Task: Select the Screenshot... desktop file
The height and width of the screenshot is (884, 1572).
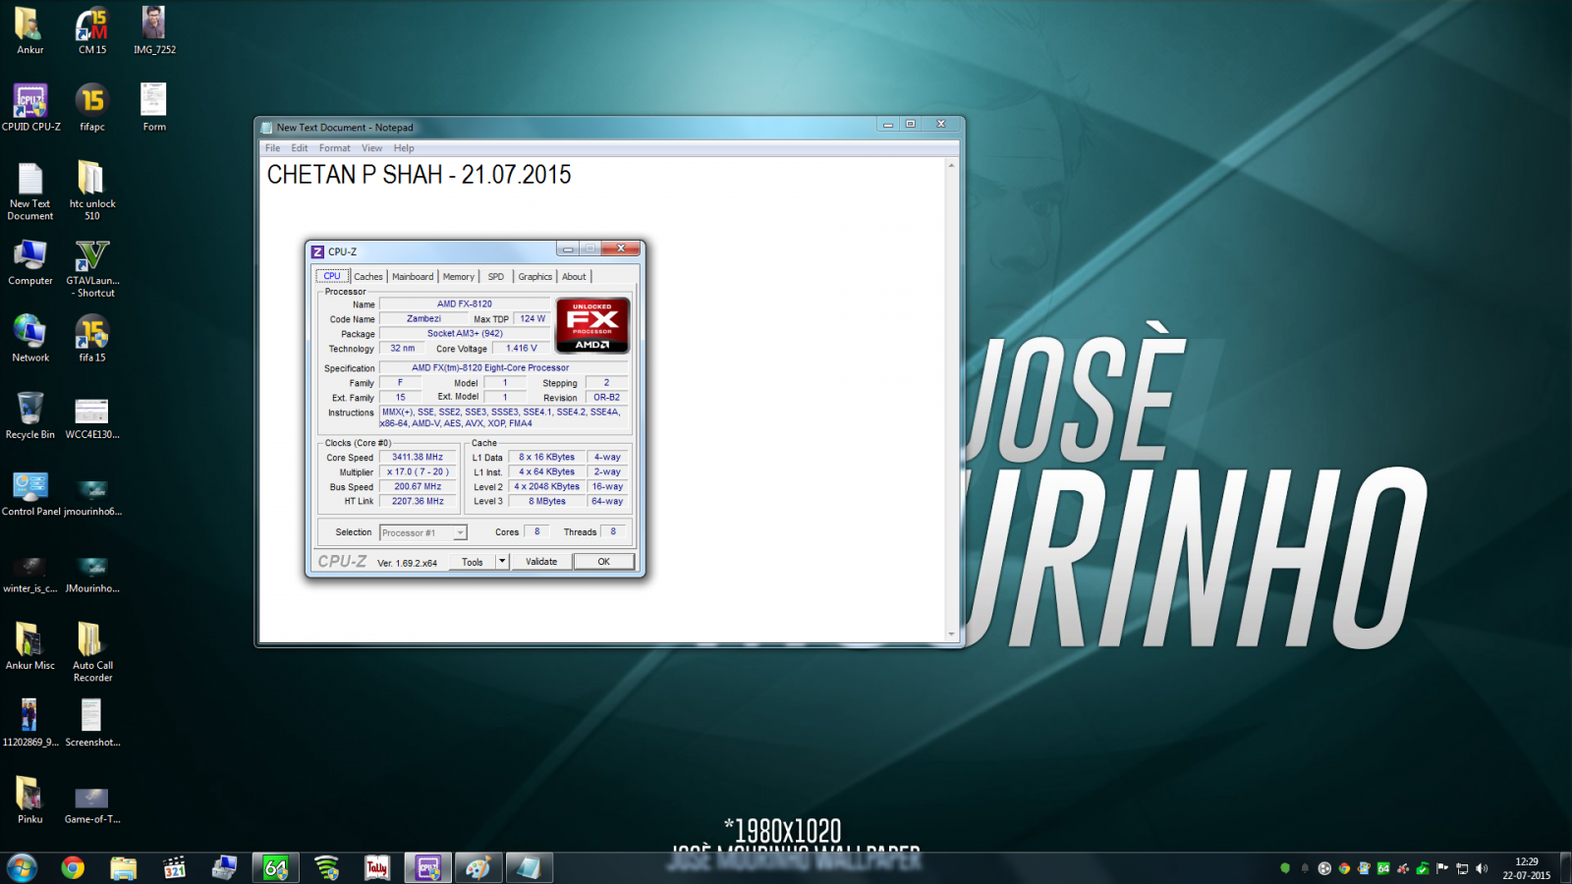Action: pyautogui.click(x=92, y=723)
